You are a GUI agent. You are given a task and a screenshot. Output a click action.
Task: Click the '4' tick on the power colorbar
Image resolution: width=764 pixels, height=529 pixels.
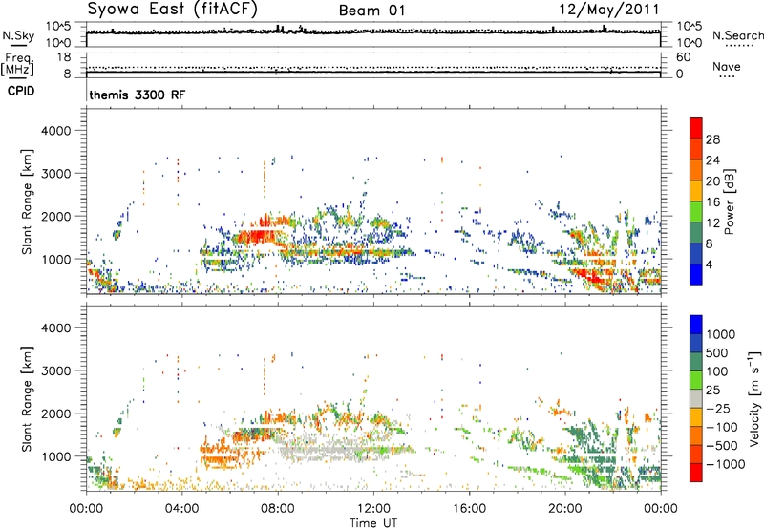click(710, 264)
